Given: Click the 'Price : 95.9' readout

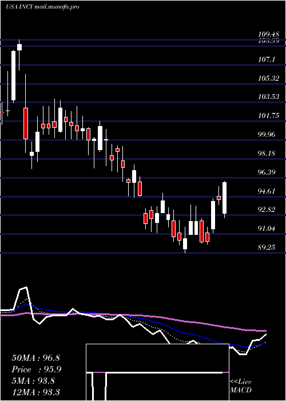Looking at the screenshot, I should click(x=37, y=369).
